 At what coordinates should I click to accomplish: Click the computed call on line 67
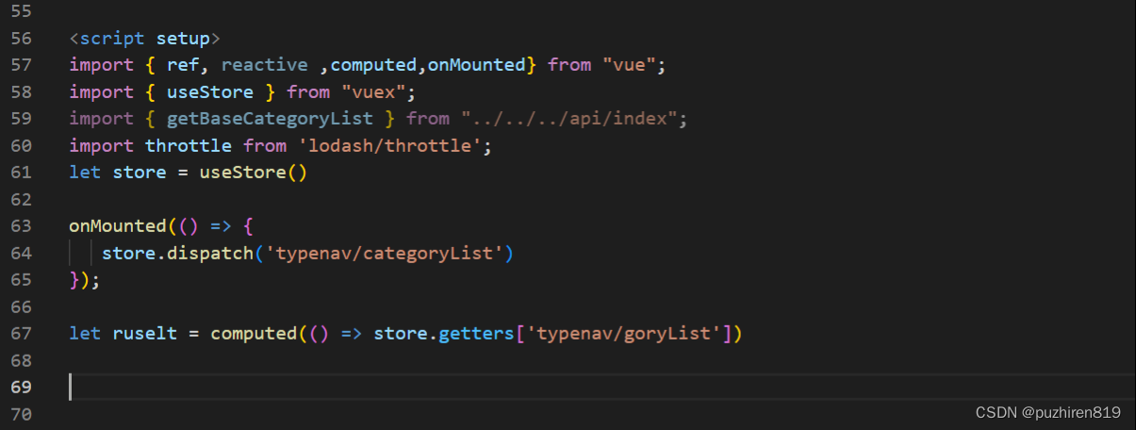[254, 334]
